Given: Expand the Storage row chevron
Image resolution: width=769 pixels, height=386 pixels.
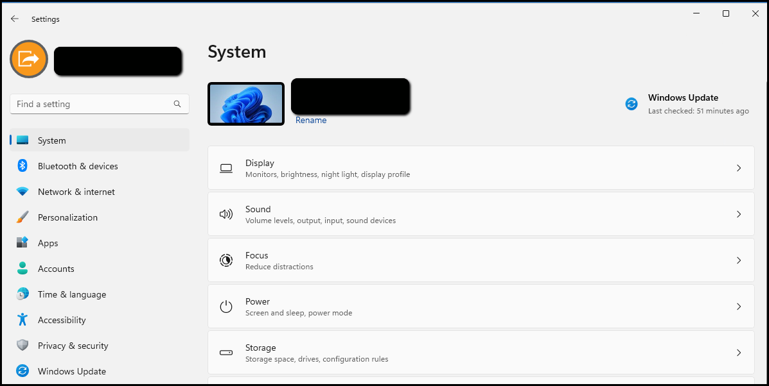Looking at the screenshot, I should (738, 353).
